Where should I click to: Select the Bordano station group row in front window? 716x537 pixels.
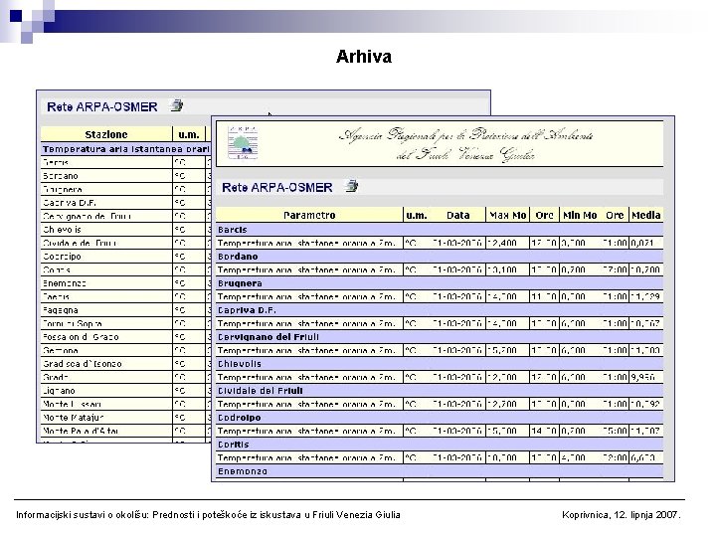440,257
